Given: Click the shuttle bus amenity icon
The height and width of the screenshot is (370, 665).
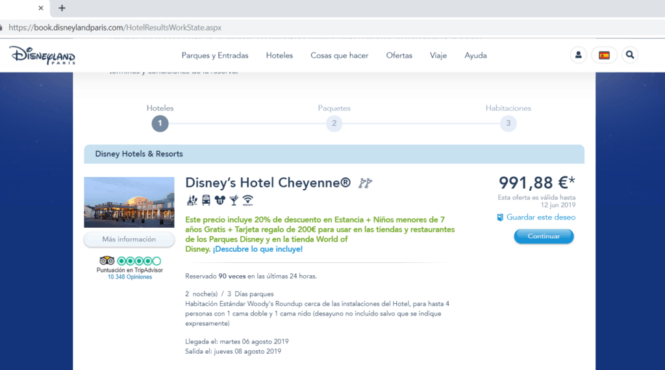Looking at the screenshot, I should 206,201.
